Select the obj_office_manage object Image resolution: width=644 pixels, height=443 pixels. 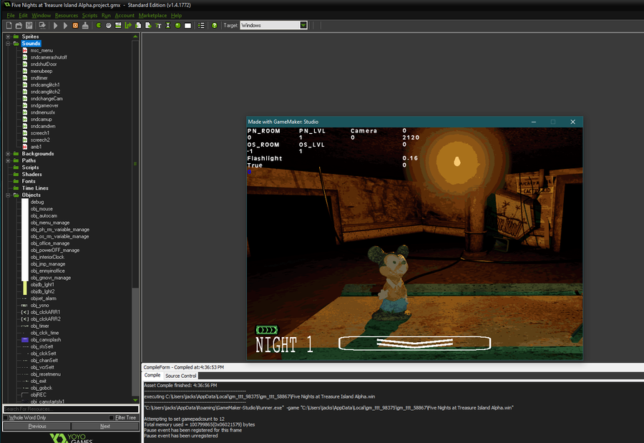[x=49, y=243]
